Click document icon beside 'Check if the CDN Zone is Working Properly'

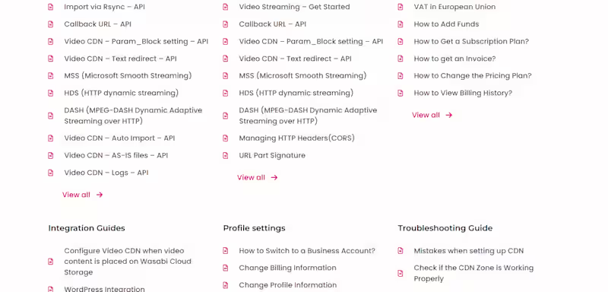401,274
